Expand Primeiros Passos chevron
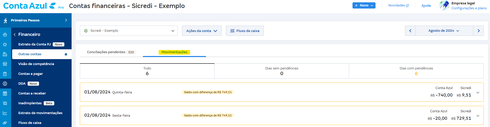This screenshot has height=127, width=490. click(66, 20)
